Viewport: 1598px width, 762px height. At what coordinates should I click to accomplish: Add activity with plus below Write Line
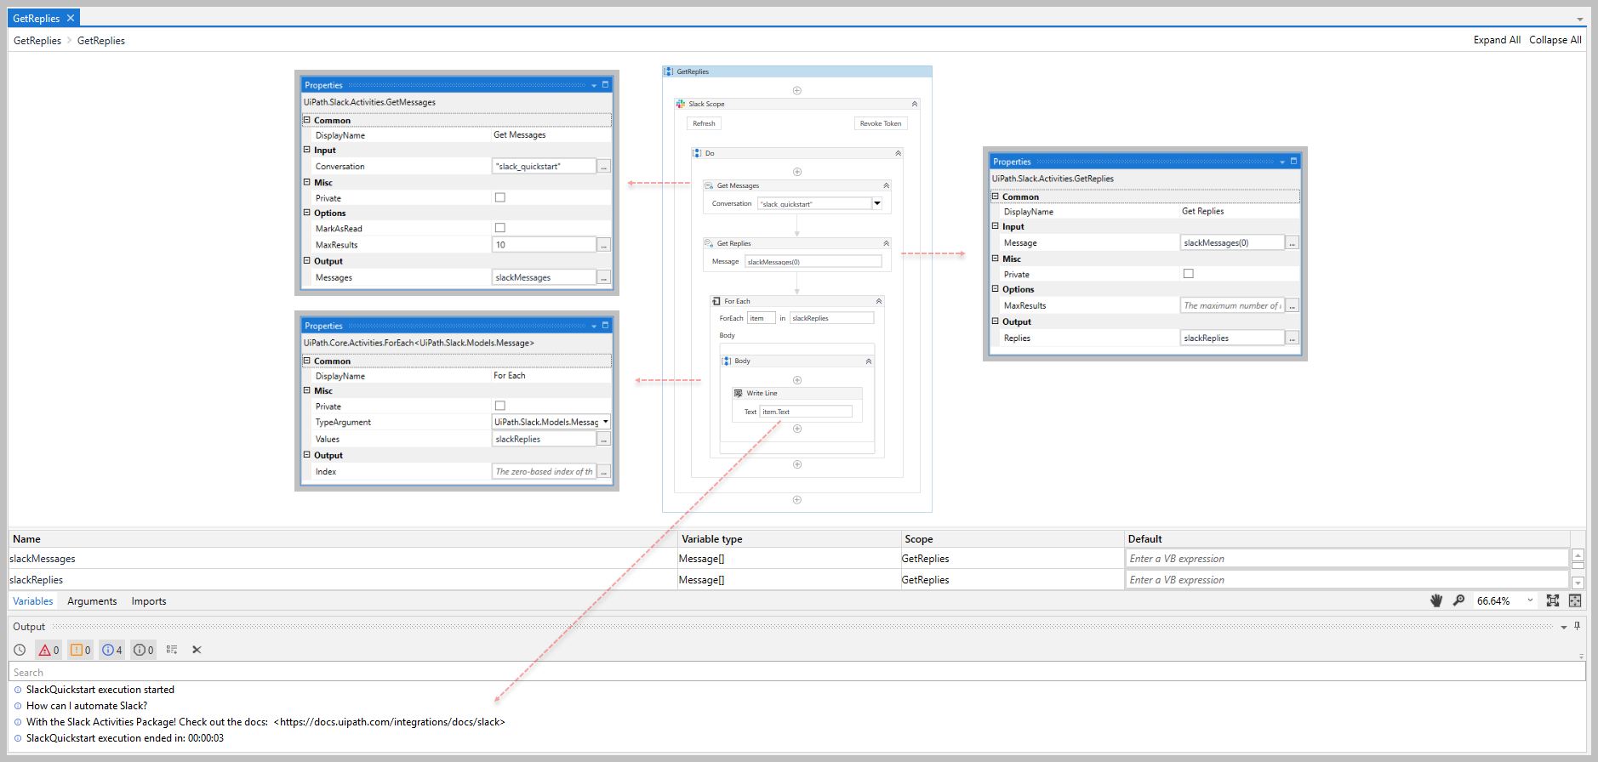point(797,429)
